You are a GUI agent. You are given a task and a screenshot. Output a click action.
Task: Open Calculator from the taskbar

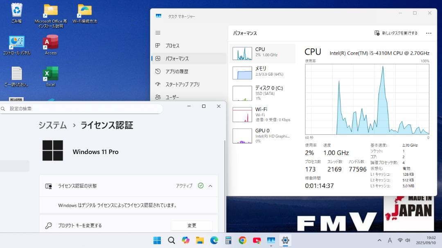tap(228, 240)
